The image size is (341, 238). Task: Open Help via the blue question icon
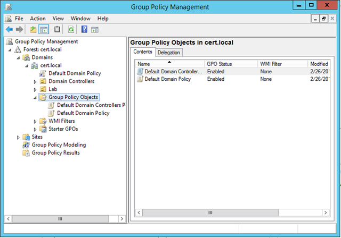pos(84,29)
